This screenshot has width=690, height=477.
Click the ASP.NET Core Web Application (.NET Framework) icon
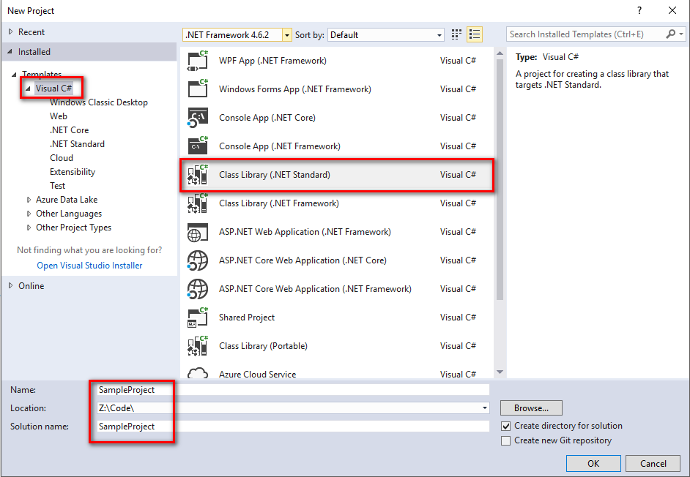[x=198, y=289]
